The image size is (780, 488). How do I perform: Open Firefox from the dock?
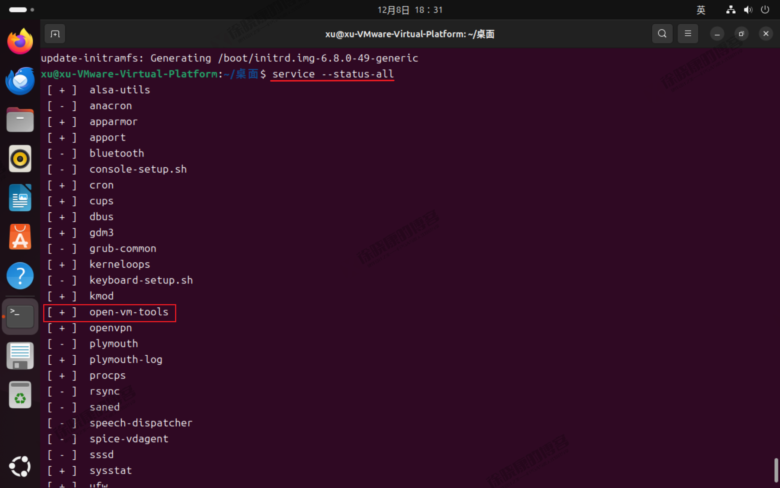point(20,41)
